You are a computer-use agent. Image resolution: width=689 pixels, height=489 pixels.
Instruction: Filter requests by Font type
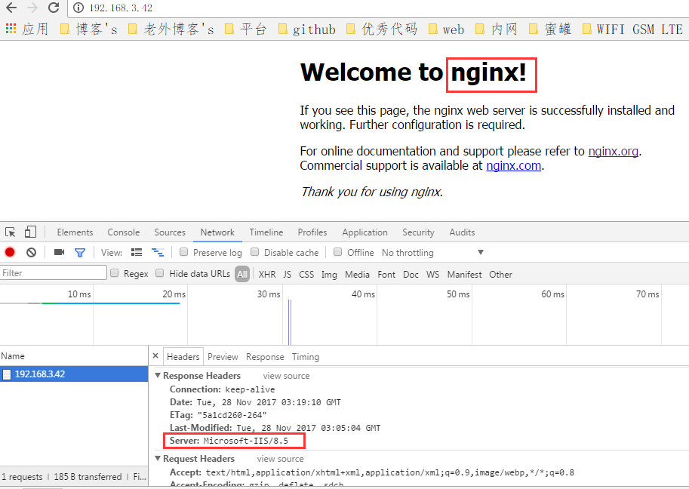coord(386,274)
